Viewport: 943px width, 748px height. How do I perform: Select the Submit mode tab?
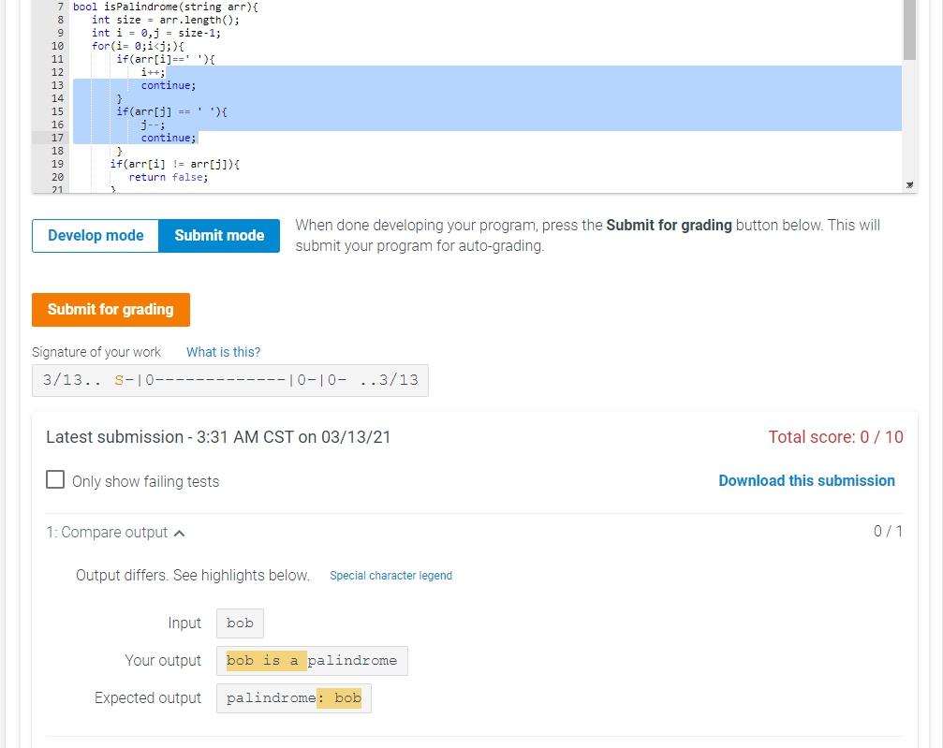218,235
